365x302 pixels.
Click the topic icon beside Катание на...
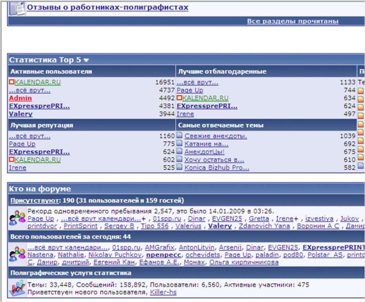click(180, 144)
